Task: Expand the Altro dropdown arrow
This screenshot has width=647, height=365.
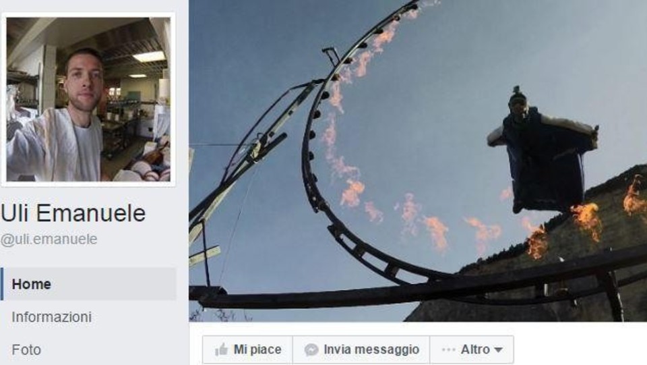Action: (x=498, y=350)
